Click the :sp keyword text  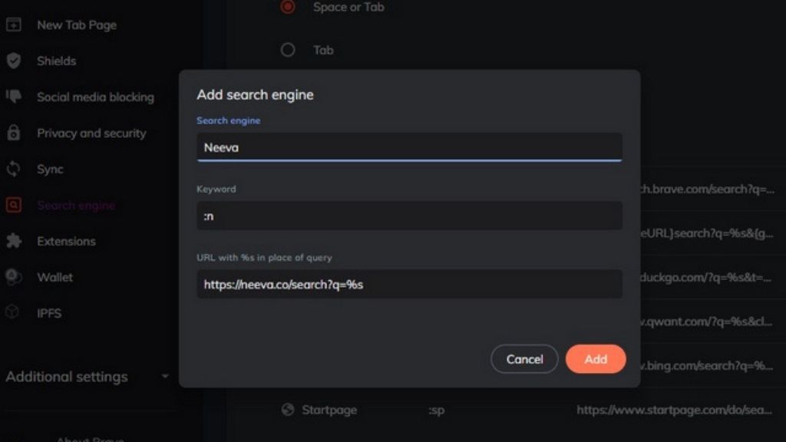(437, 411)
